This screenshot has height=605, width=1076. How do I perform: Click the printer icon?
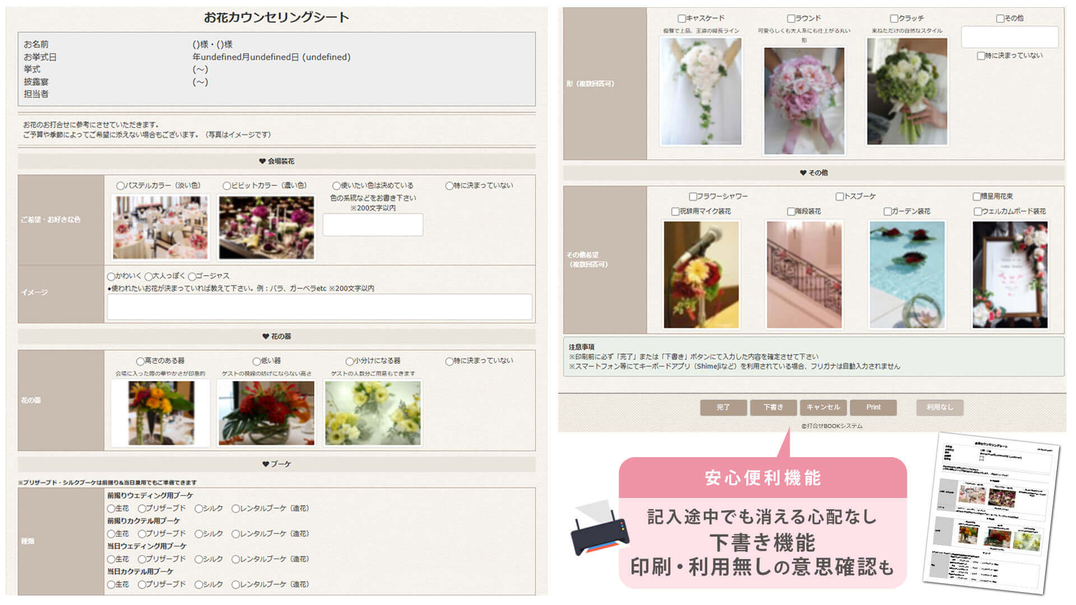point(600,528)
